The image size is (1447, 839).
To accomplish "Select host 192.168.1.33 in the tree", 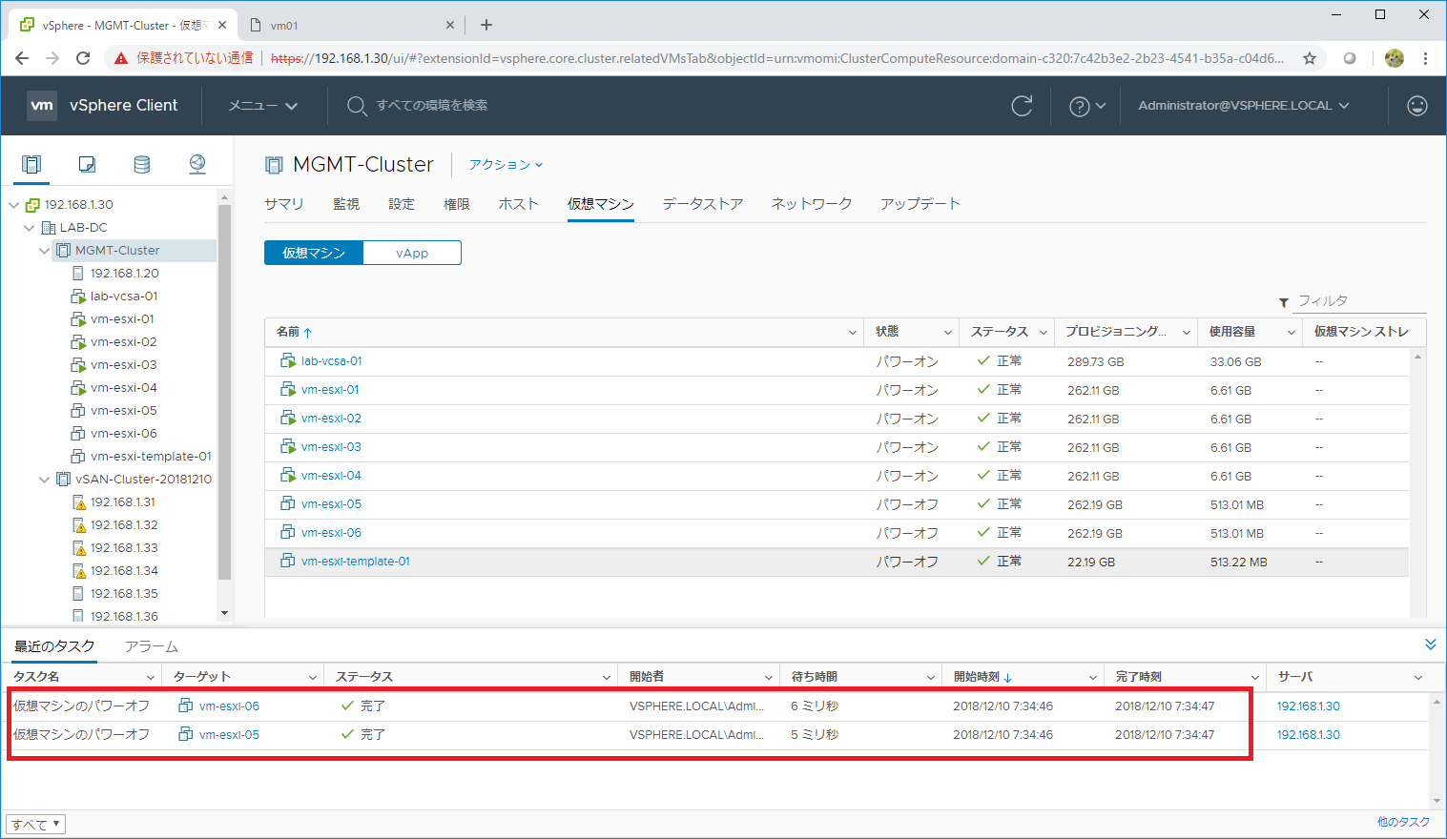I will (x=124, y=548).
